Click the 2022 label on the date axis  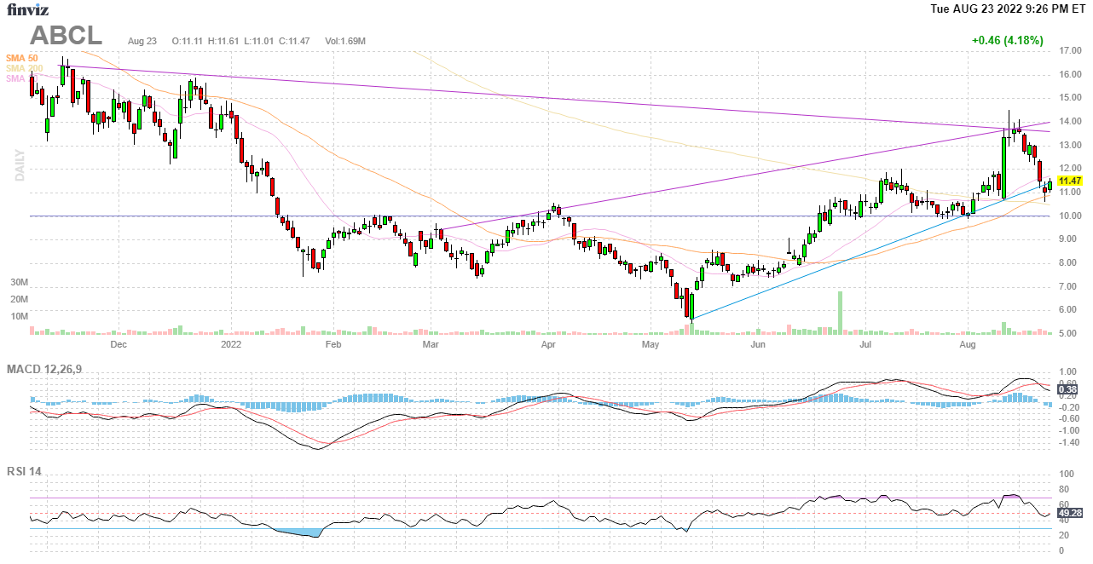(x=231, y=345)
